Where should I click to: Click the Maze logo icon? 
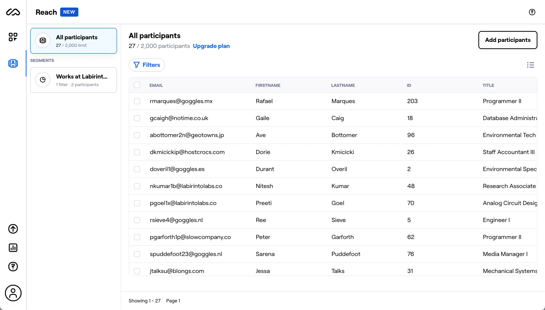(13, 12)
